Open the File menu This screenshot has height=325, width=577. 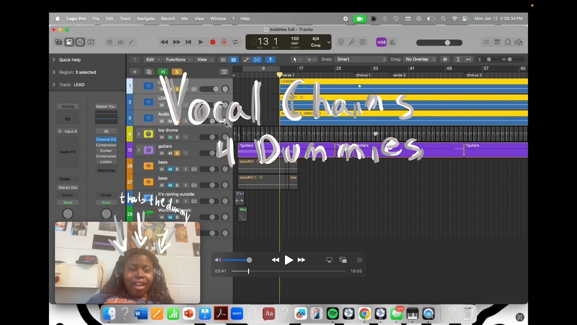[96, 19]
